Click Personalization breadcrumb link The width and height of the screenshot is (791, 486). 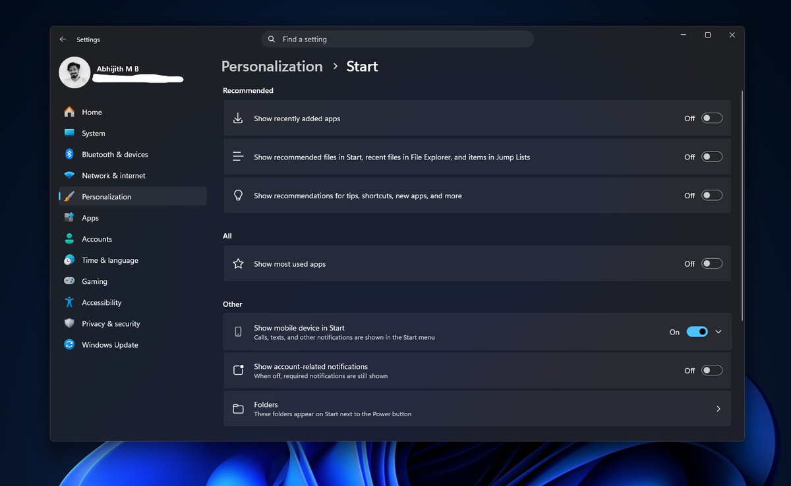click(x=272, y=67)
